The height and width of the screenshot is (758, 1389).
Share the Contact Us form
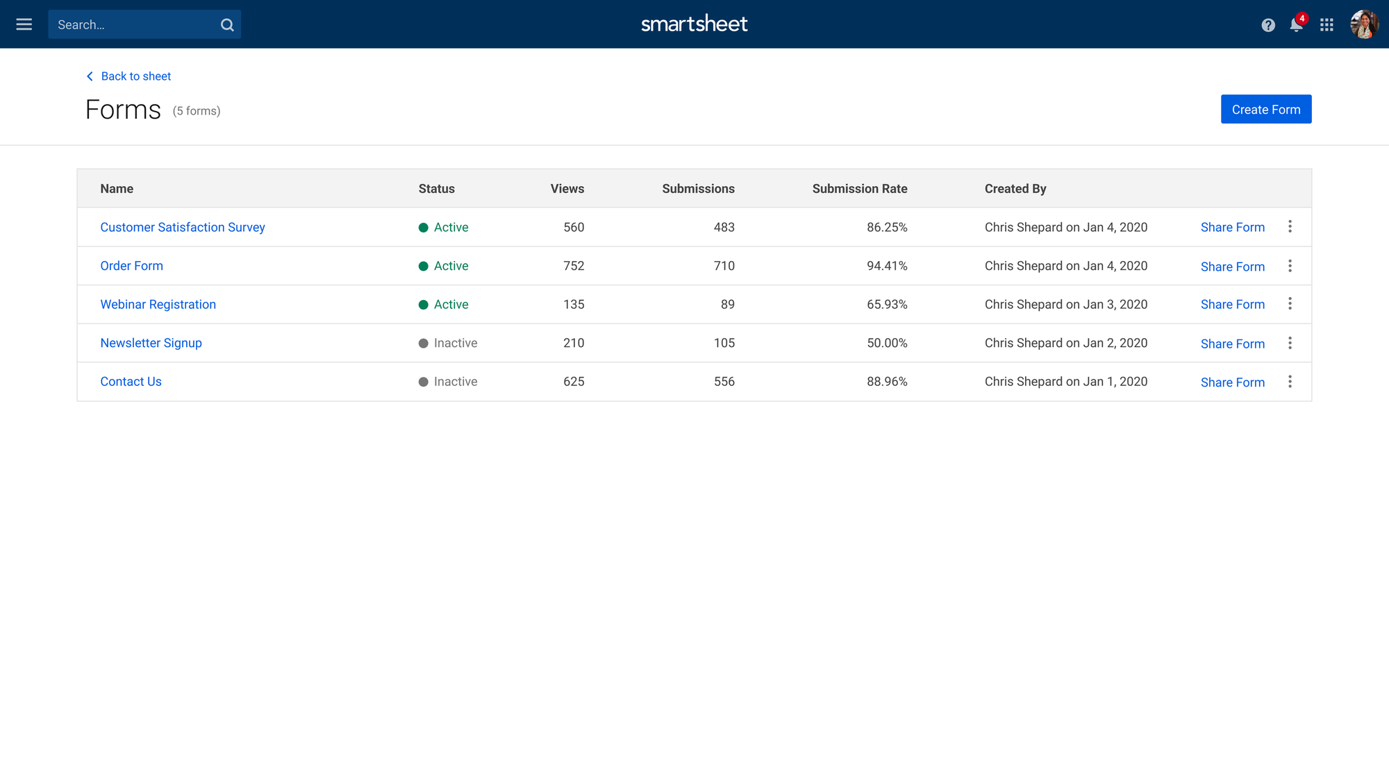pos(1232,382)
